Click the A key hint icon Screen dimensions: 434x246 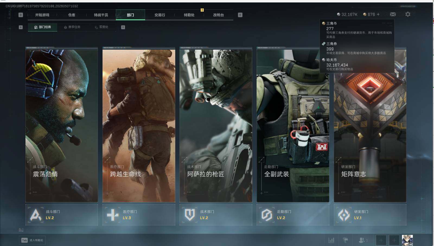pos(21,27)
